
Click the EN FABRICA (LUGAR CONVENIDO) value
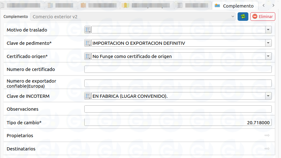tap(130, 96)
